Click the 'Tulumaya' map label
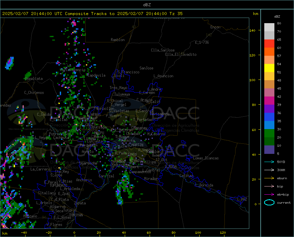294x237 pixels. [122, 94]
